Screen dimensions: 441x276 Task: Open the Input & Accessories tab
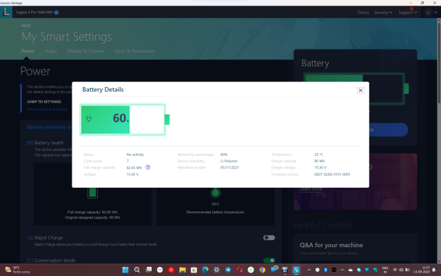click(134, 51)
